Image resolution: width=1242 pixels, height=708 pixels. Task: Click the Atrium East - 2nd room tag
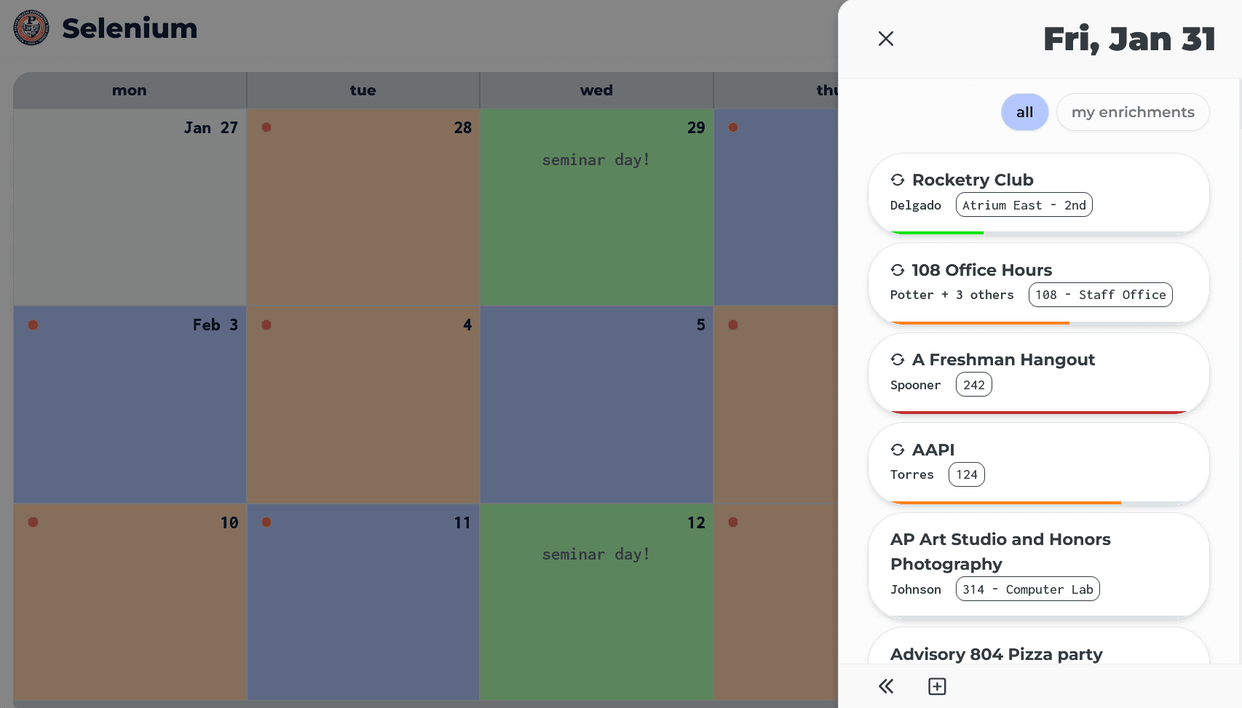pos(1024,205)
